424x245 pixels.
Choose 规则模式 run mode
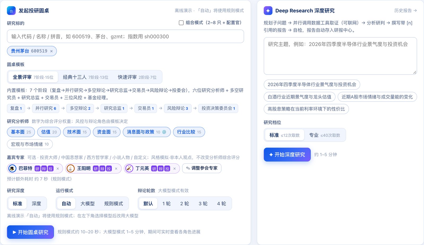113,204
